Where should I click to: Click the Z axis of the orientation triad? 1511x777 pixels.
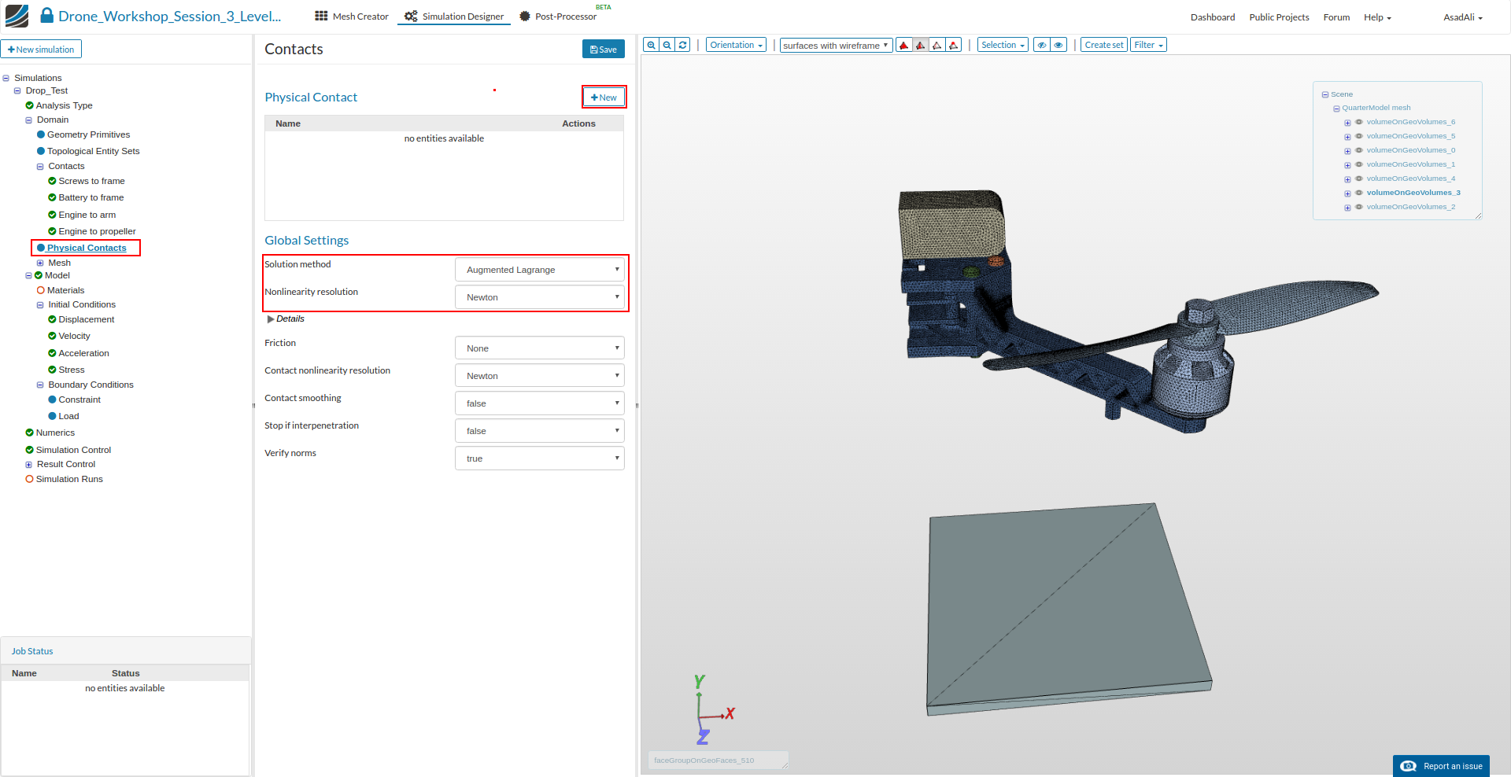pos(703,737)
